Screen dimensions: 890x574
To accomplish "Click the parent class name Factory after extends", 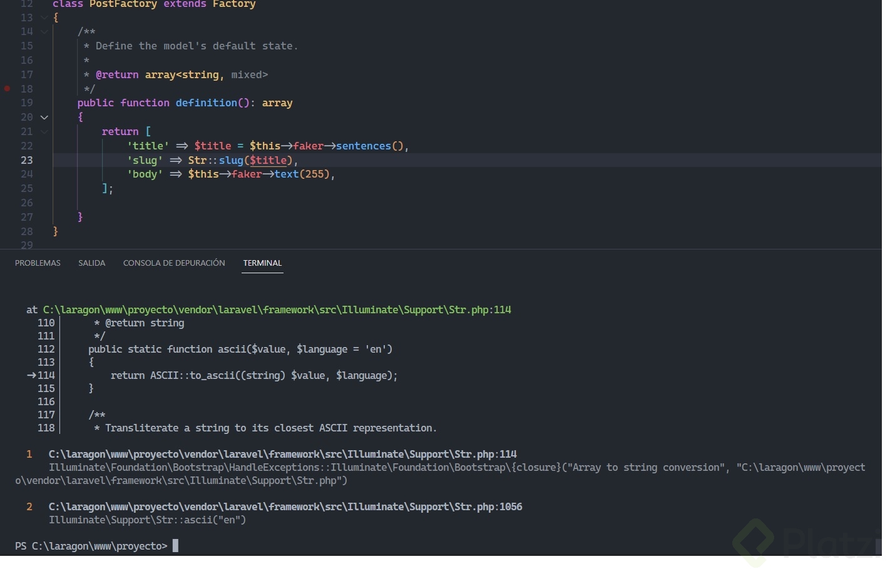I will 234,4.
